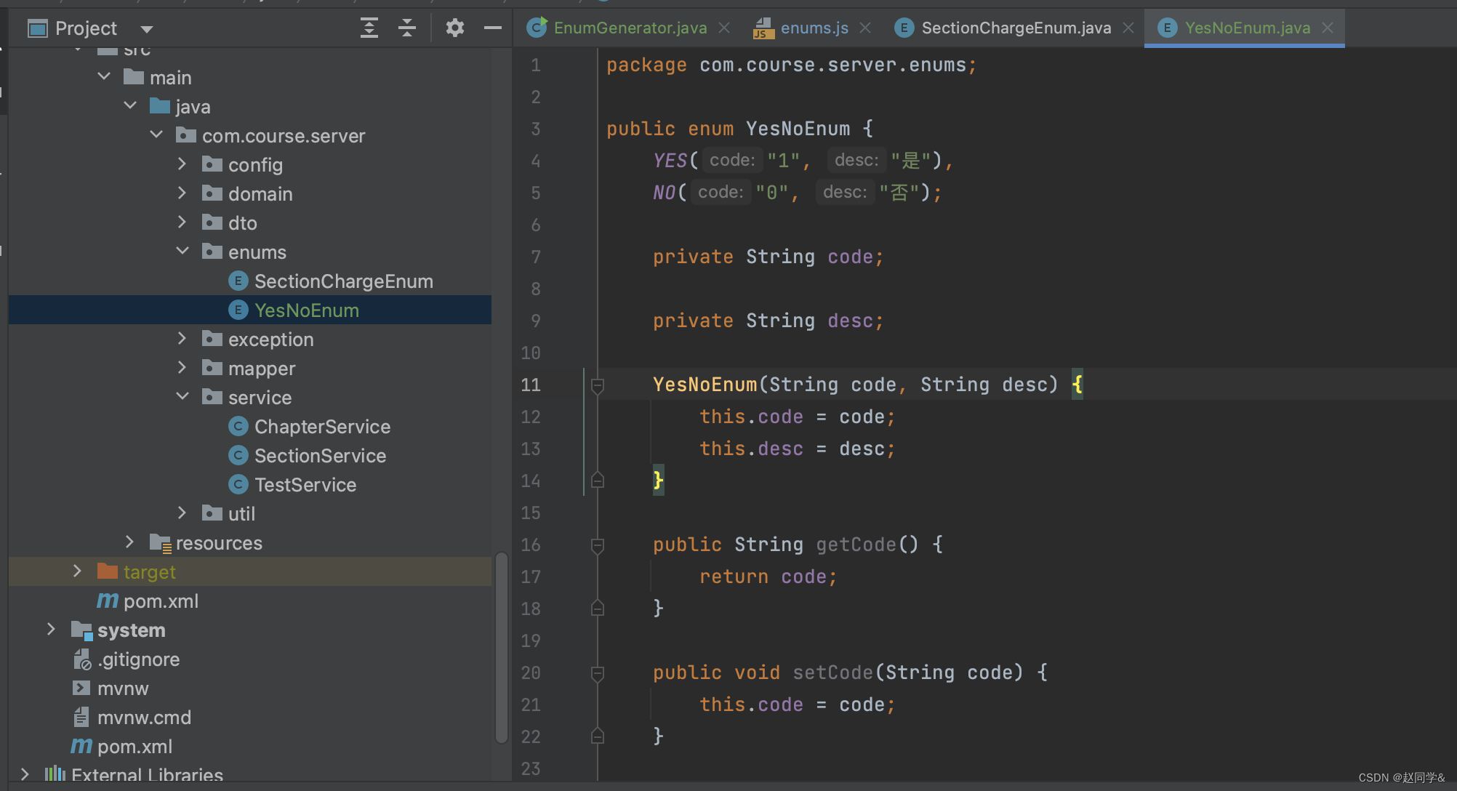Switch to the EnumGenerator.java tab

pyautogui.click(x=629, y=28)
